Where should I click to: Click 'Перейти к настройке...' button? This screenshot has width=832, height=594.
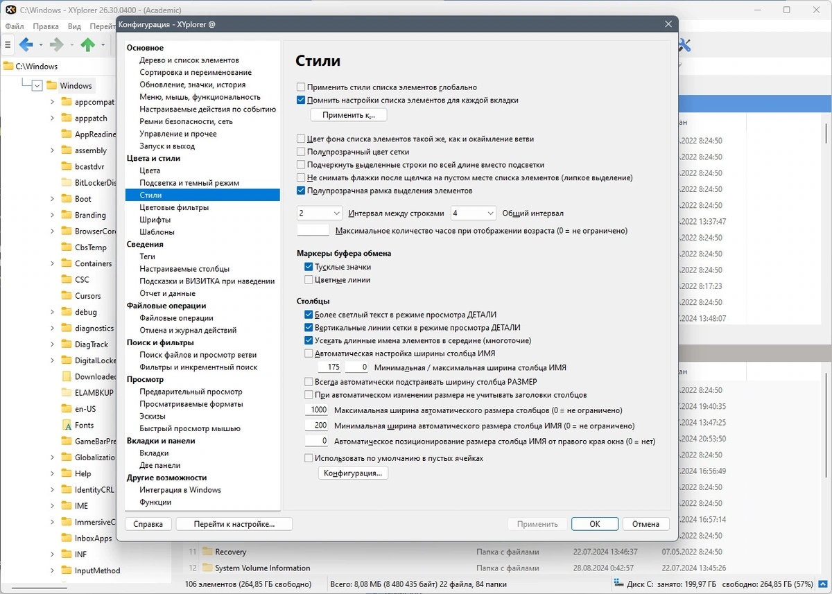click(234, 524)
